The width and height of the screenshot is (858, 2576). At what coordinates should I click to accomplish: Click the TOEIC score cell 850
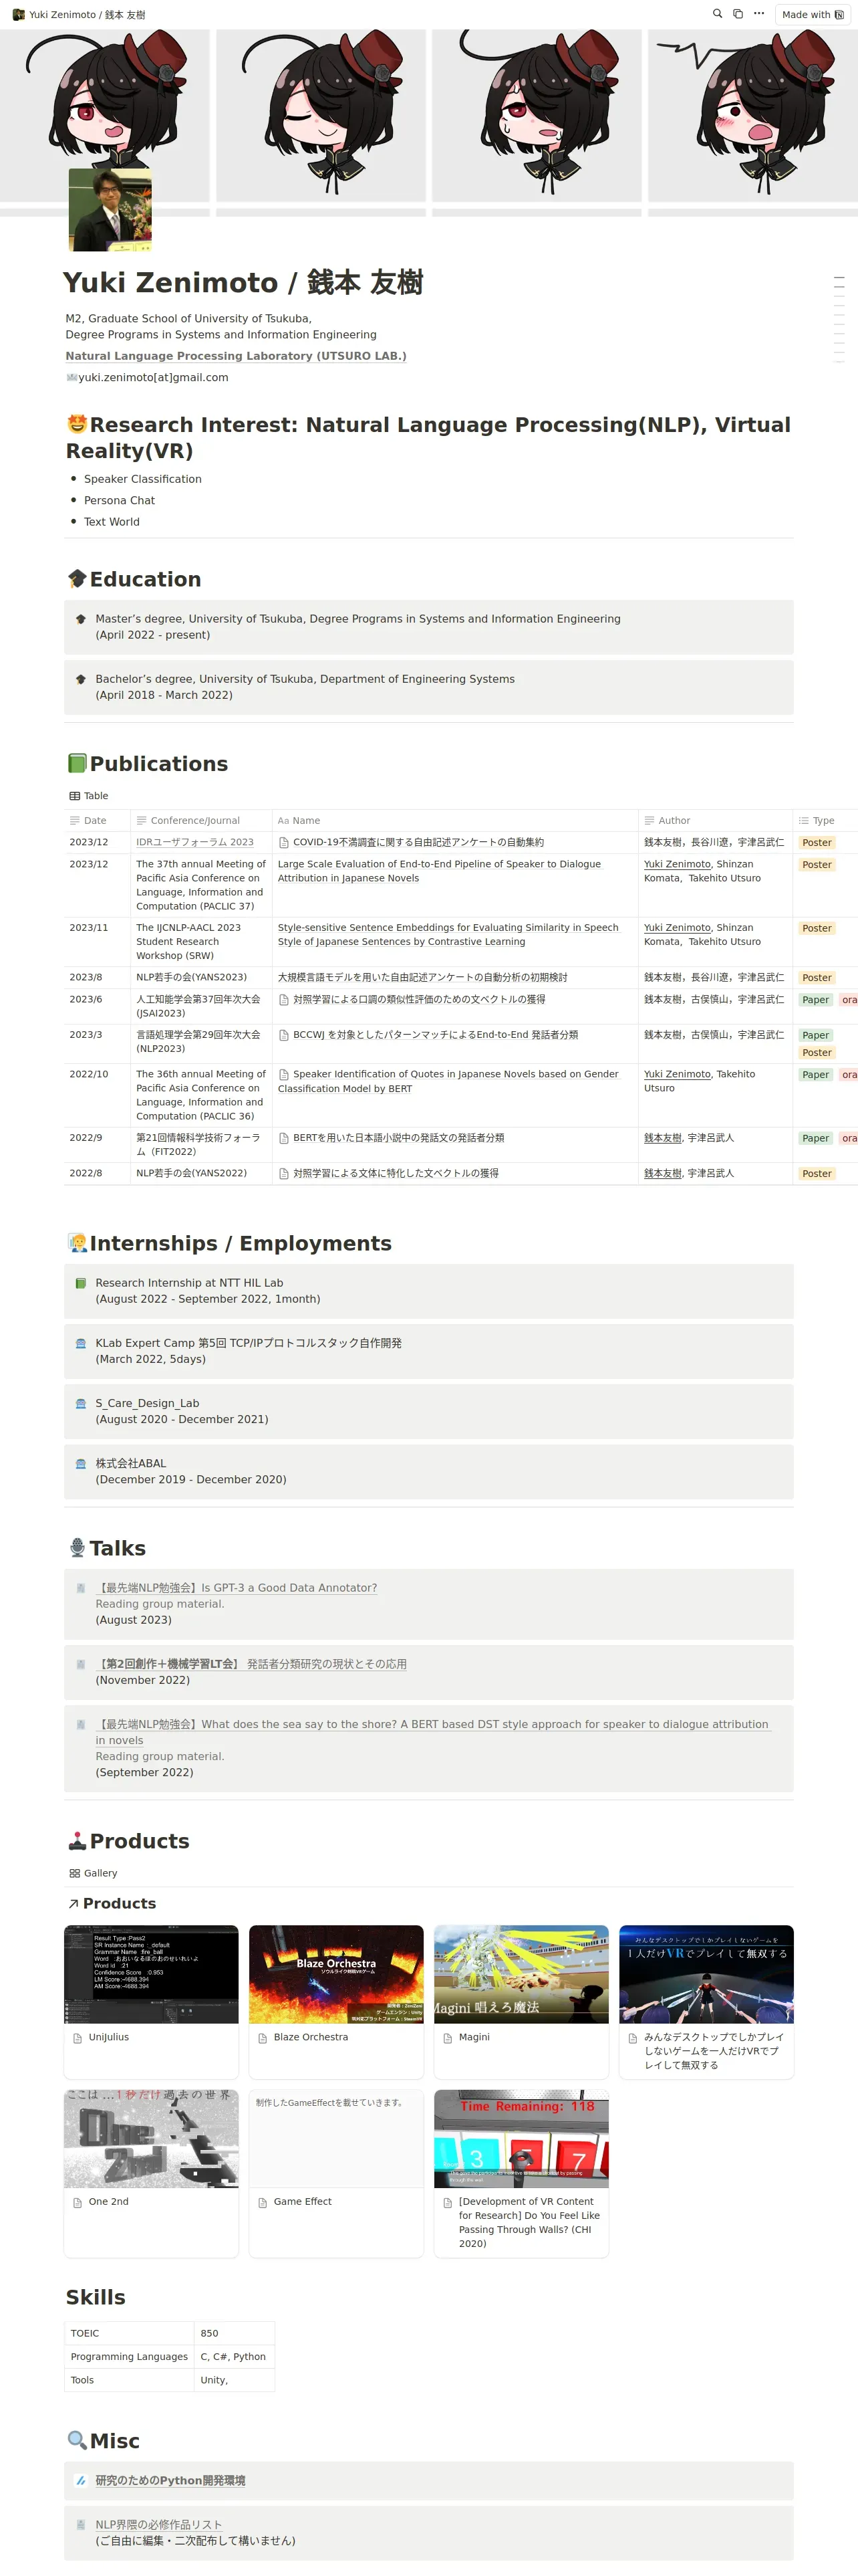pos(235,2333)
